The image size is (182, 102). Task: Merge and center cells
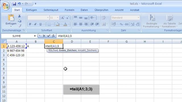coord(104,24)
